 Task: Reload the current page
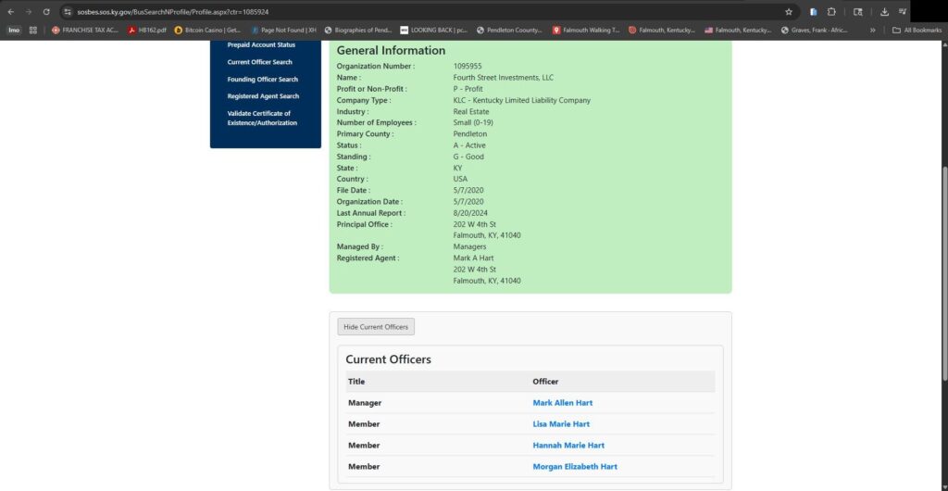click(x=46, y=11)
